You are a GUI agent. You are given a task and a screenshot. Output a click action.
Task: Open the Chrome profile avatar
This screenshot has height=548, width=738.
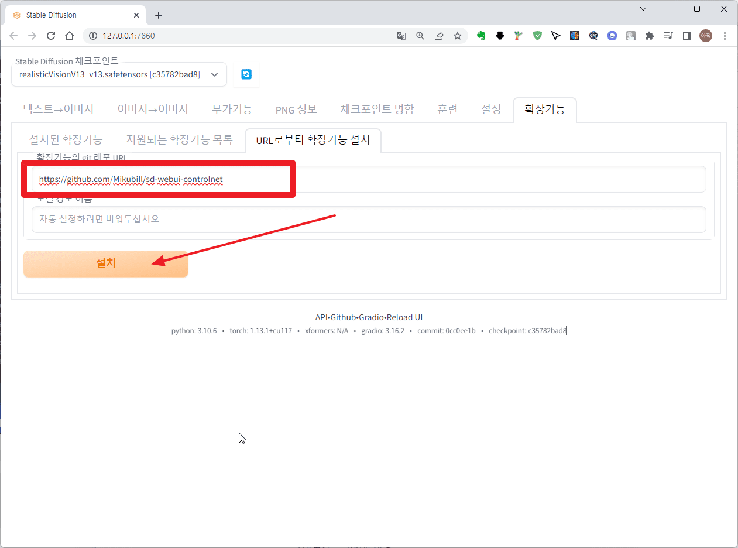[x=706, y=36]
